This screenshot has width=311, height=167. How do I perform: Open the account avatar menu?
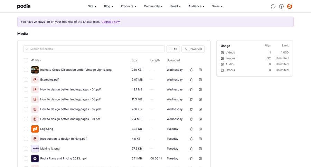click(x=290, y=6)
